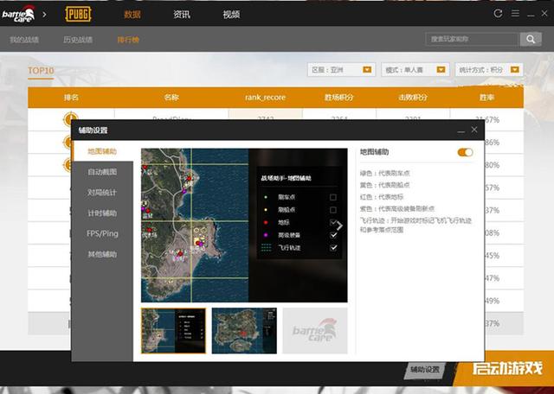Switch to the 数据 tab
The height and width of the screenshot is (394, 554).
point(132,15)
